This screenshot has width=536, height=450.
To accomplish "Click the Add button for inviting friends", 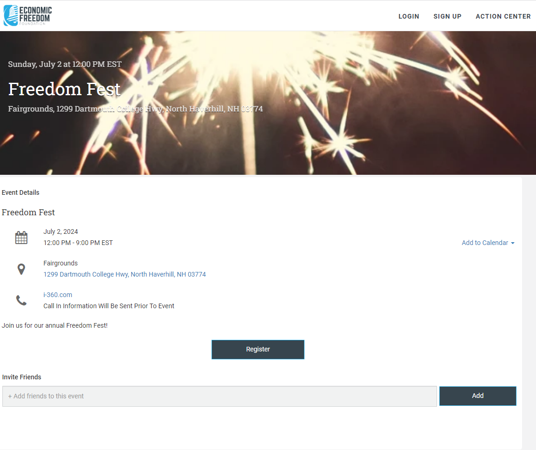I will pos(477,396).
